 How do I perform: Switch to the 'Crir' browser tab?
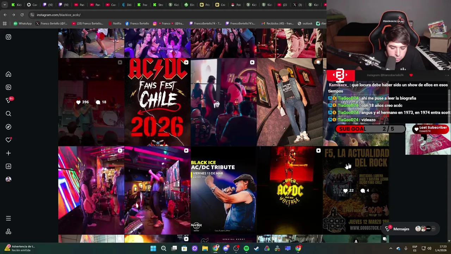click(221, 5)
